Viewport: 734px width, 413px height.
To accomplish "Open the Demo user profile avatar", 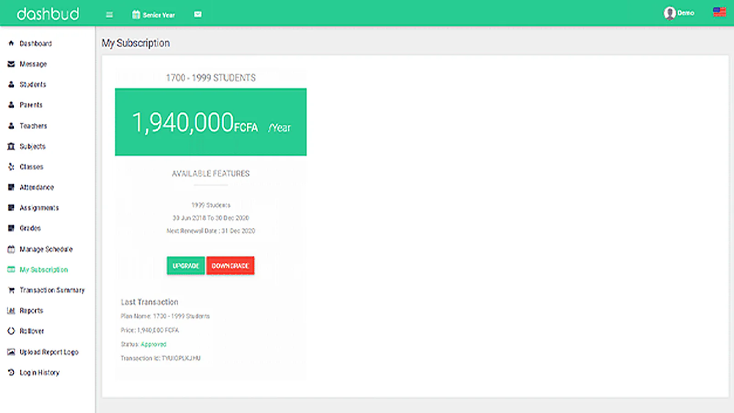I will point(669,13).
